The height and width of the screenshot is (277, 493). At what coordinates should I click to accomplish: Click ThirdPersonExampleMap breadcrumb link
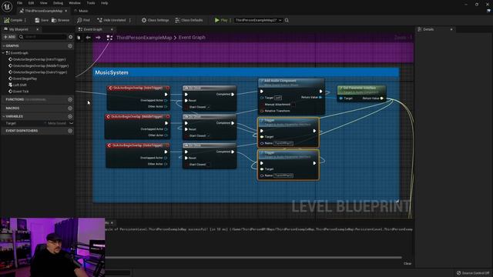pos(144,38)
